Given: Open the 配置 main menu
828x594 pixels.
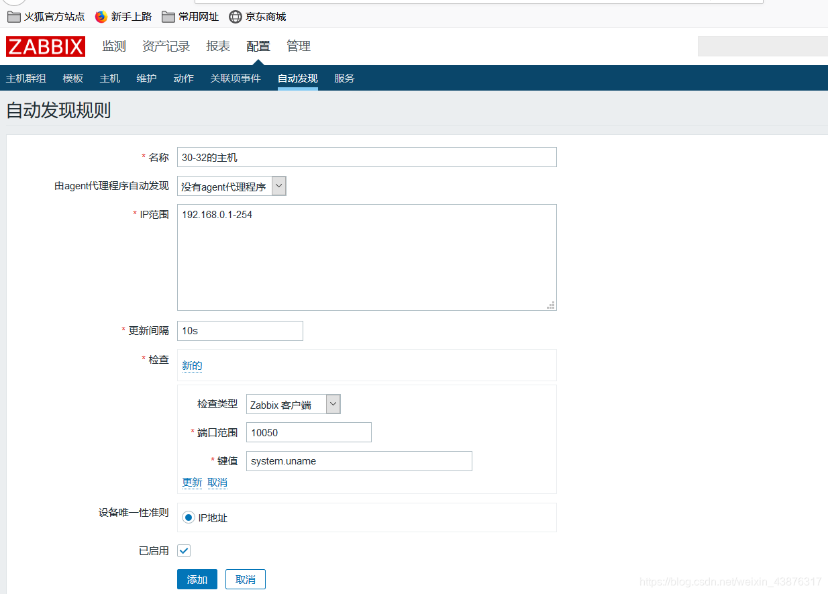Looking at the screenshot, I should [258, 46].
